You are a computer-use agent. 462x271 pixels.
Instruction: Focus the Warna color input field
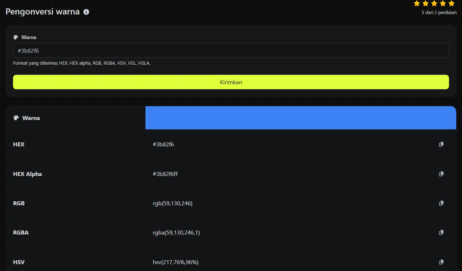click(231, 51)
